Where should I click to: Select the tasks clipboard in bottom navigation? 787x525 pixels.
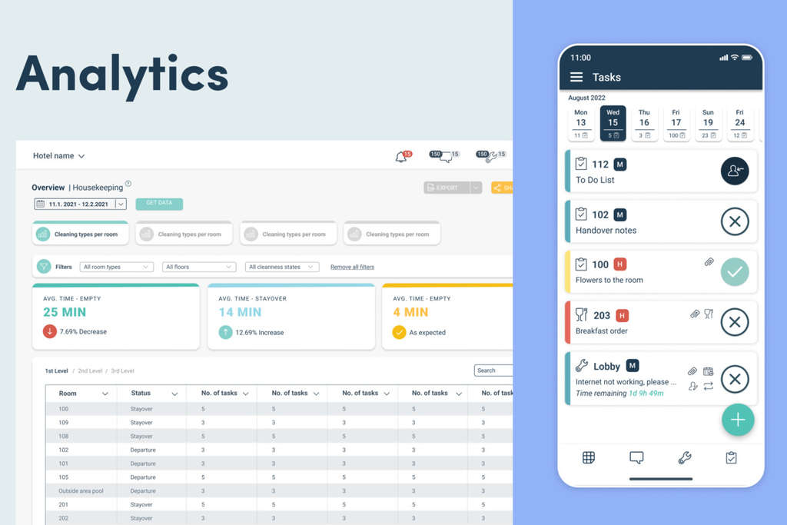pos(731,457)
